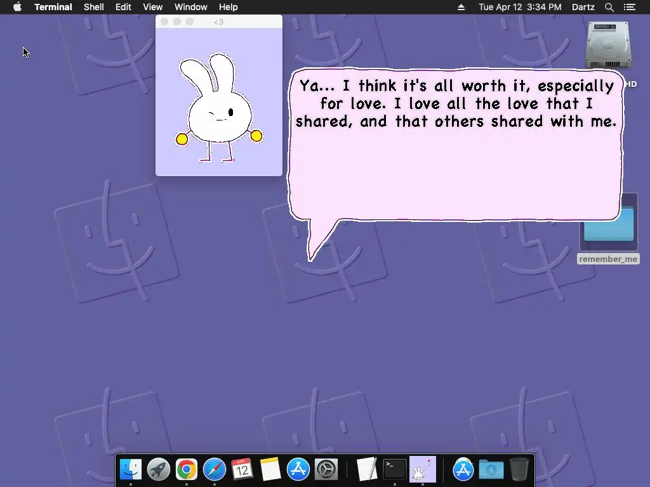650x487 pixels.
Task: Open the Help menu
Action: tap(229, 7)
